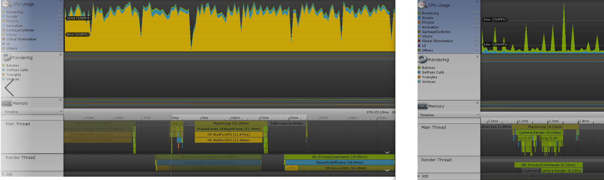Image resolution: width=604 pixels, height=180 pixels.
Task: Open the Timeline view dropdown in left profiler
Action: point(32,112)
